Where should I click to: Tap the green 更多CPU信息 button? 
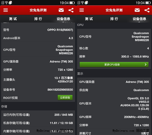pos(114,64)
